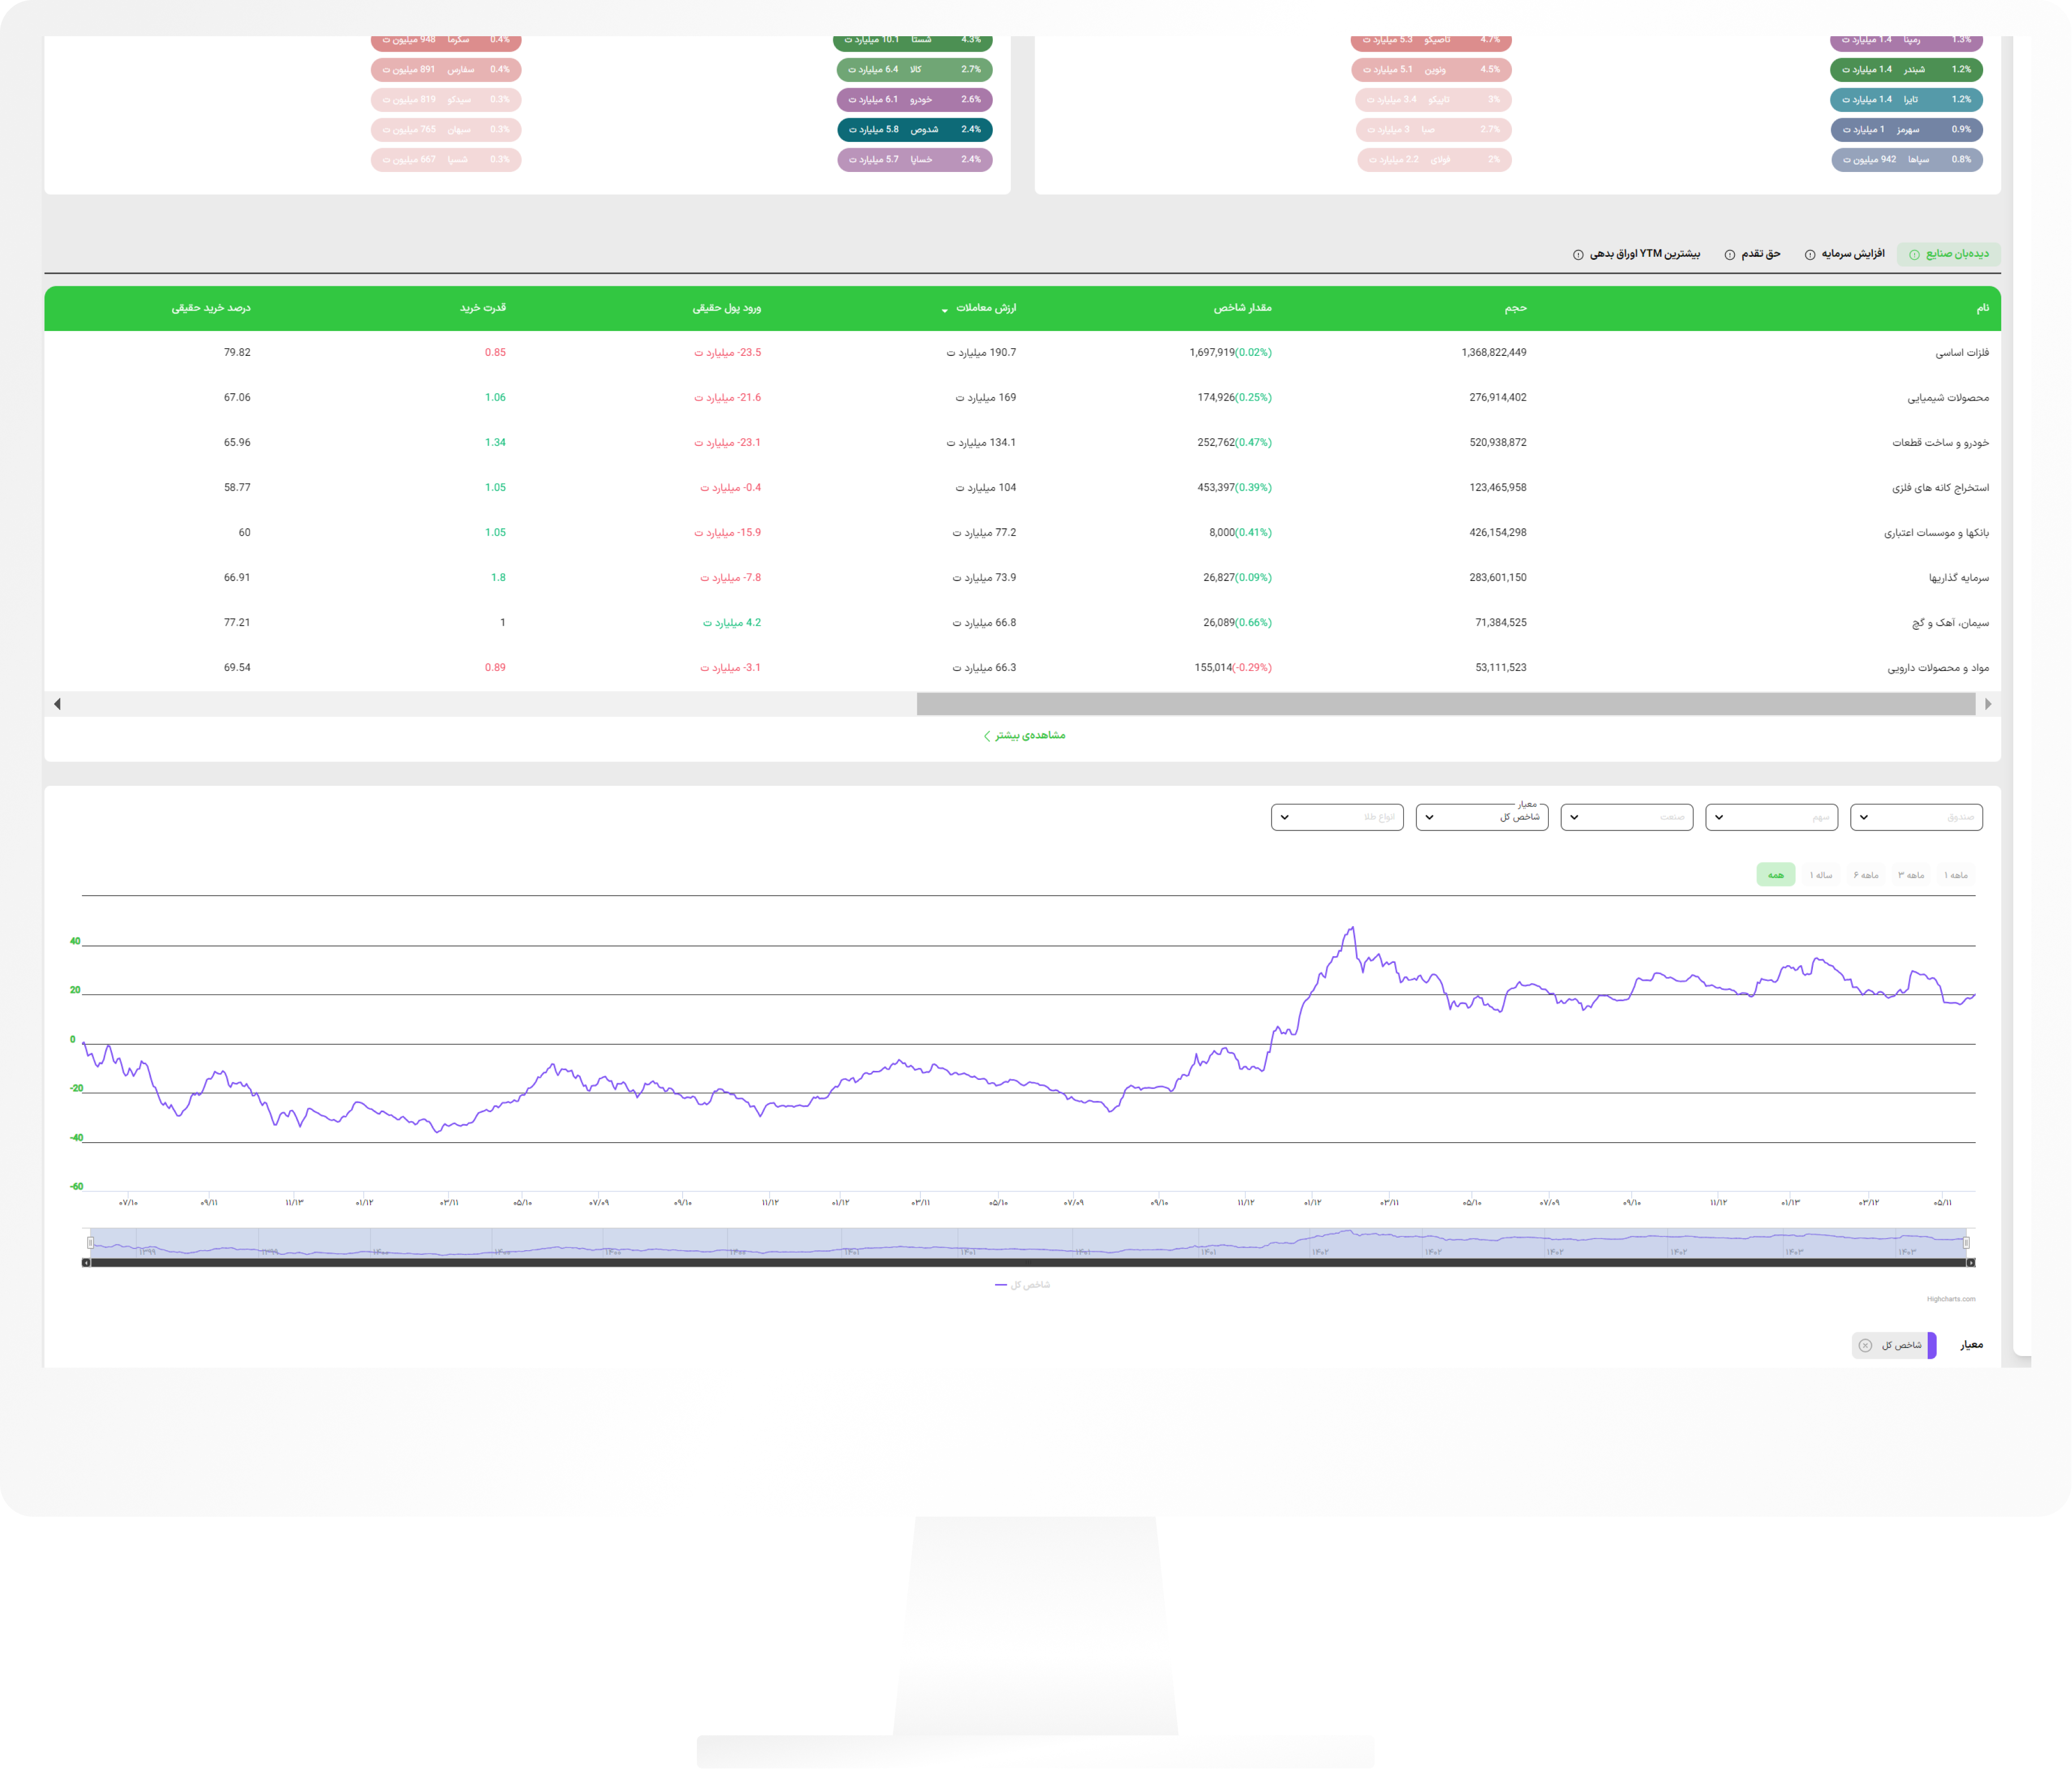
Task: Open the صندوق dropdown
Action: point(1916,817)
